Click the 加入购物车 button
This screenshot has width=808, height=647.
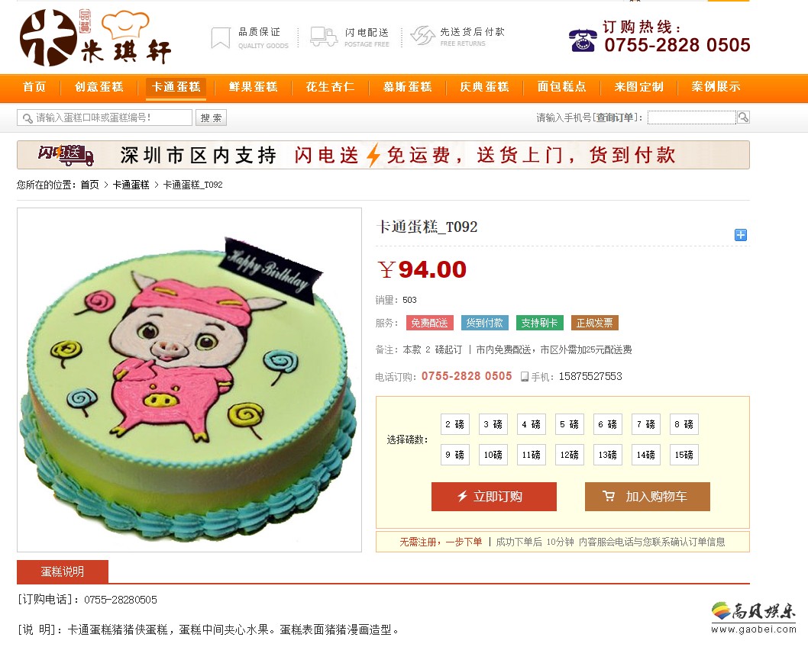tap(647, 496)
